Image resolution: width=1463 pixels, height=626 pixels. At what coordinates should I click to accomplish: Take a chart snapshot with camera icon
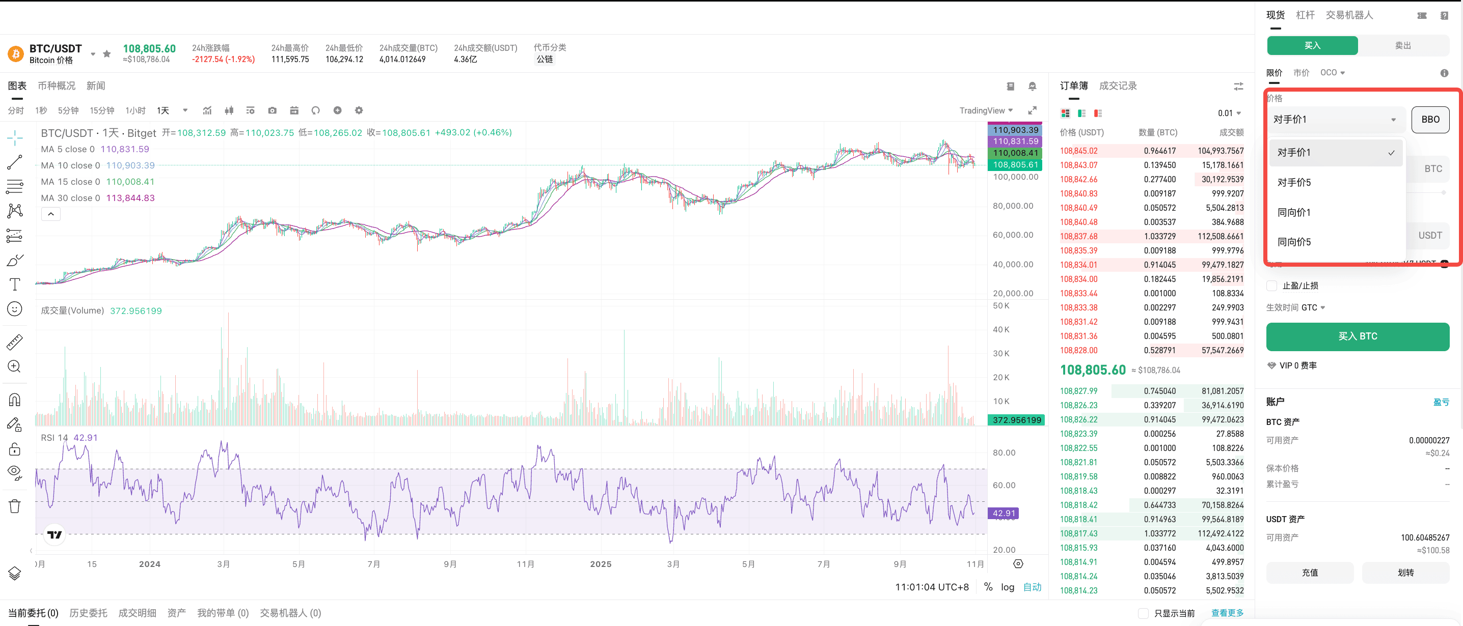(x=273, y=110)
